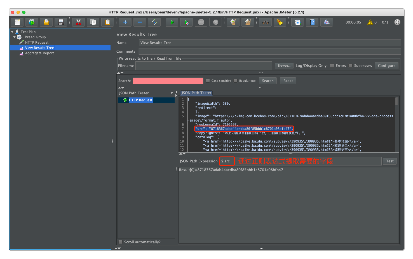The height and width of the screenshot is (259, 413).
Task: Expand all nodes with the plus icon
Action: [x=125, y=22]
